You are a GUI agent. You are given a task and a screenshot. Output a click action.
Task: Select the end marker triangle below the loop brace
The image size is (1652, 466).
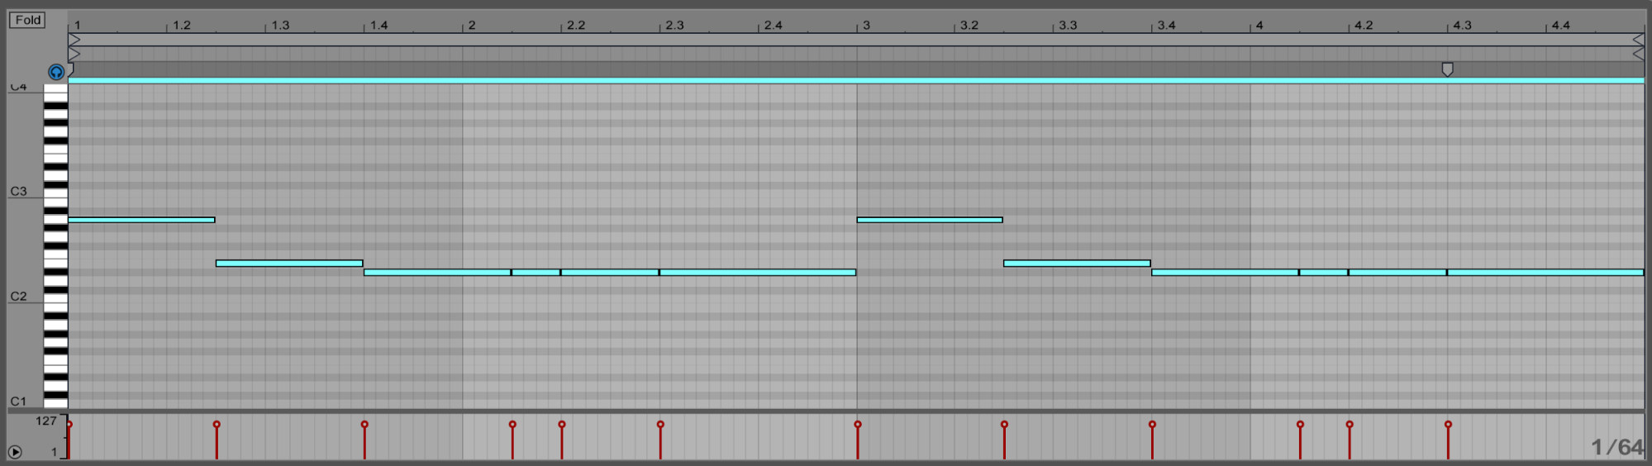pyautogui.click(x=1638, y=54)
